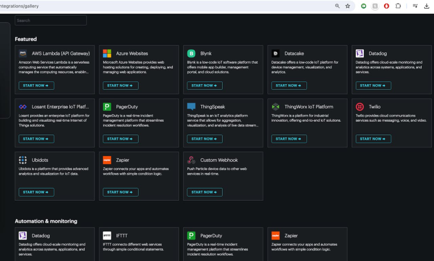Click the Twilio red logo icon
434x261 pixels.
[x=360, y=107]
